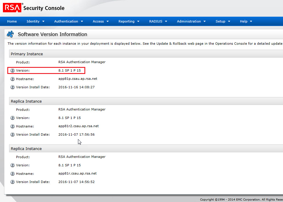Click help icon for app81r2 replica Version
This screenshot has width=283, height=202.
(x=13, y=118)
